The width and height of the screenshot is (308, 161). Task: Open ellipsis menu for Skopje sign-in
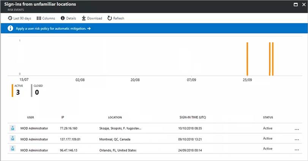coord(297,129)
